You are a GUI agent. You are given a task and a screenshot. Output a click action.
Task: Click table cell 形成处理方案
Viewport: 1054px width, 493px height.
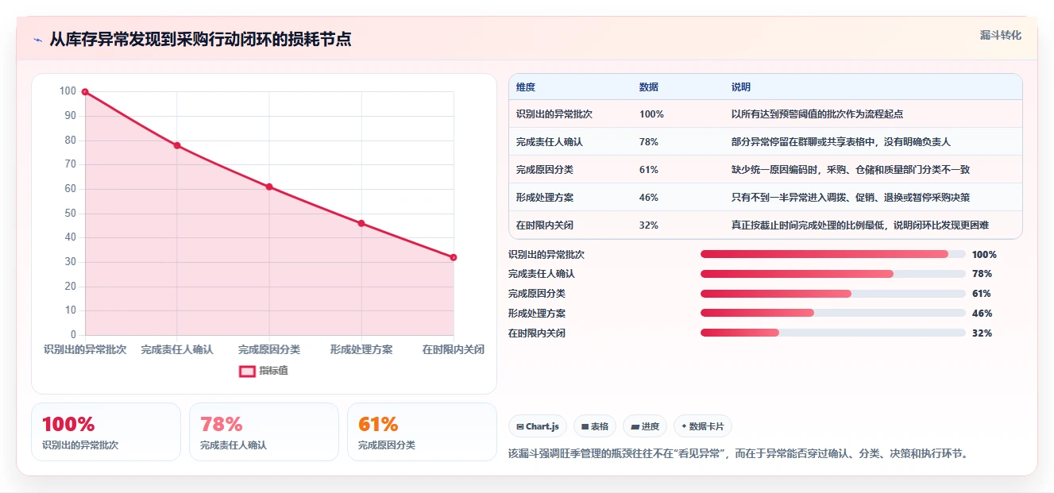point(544,198)
